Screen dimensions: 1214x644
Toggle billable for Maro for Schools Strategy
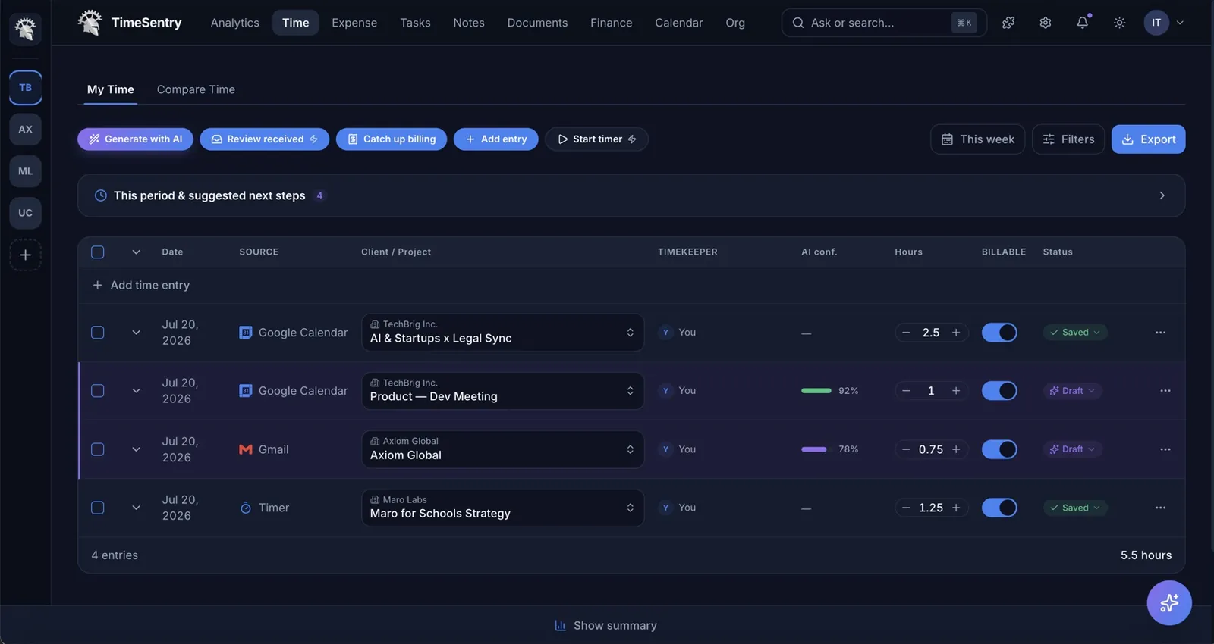click(x=999, y=508)
